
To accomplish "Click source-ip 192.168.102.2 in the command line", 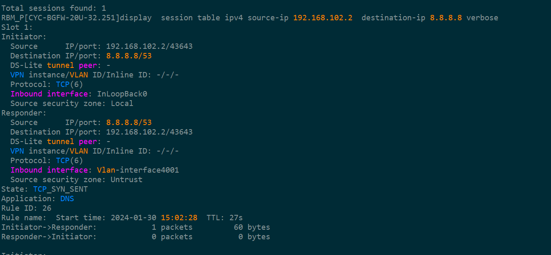I will (323, 18).
